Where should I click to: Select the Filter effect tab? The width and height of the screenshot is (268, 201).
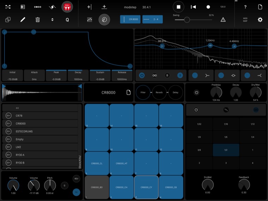[143, 93]
